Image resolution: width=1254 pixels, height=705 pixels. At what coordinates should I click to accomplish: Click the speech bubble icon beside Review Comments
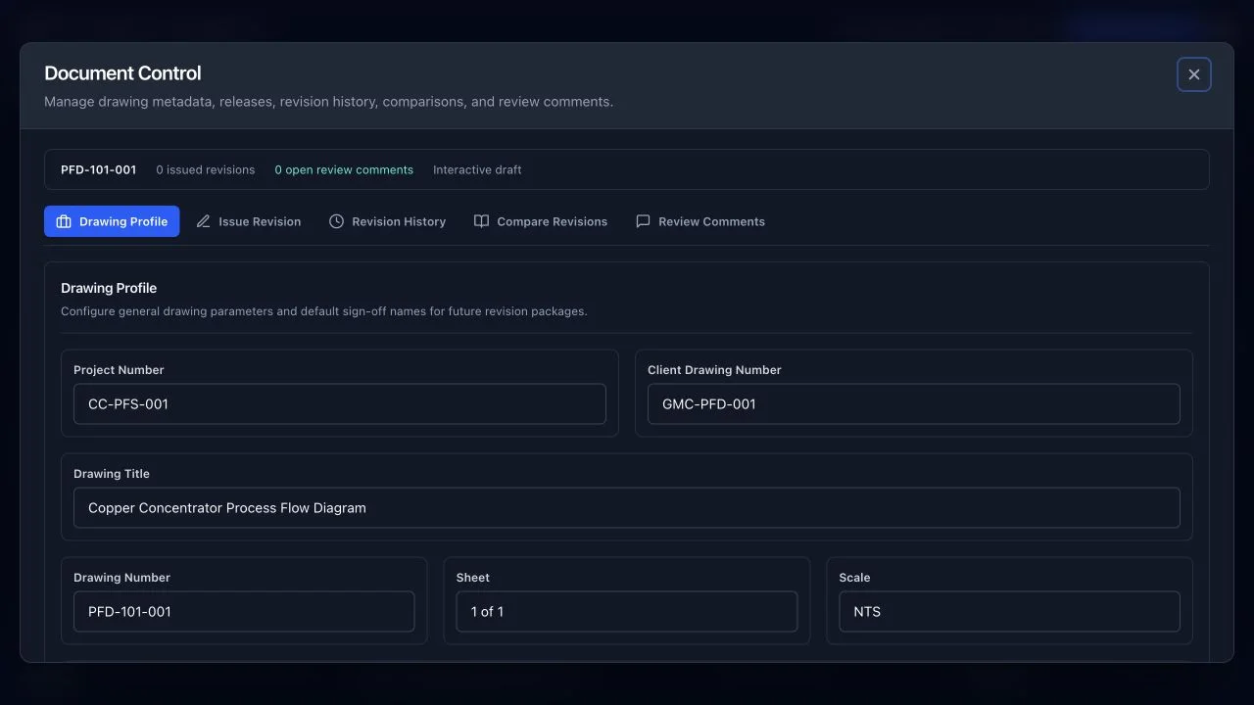tap(643, 221)
